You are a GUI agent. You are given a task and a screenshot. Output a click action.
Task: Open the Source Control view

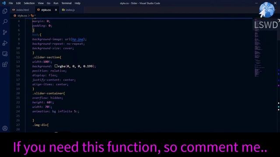coord(5,32)
